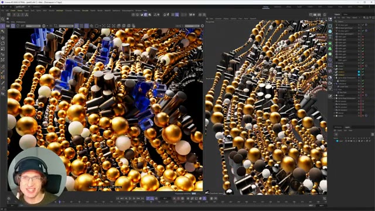This screenshot has height=211, width=375.
Task: Go to end of timeline
Action: pyautogui.click(x=142, y=198)
